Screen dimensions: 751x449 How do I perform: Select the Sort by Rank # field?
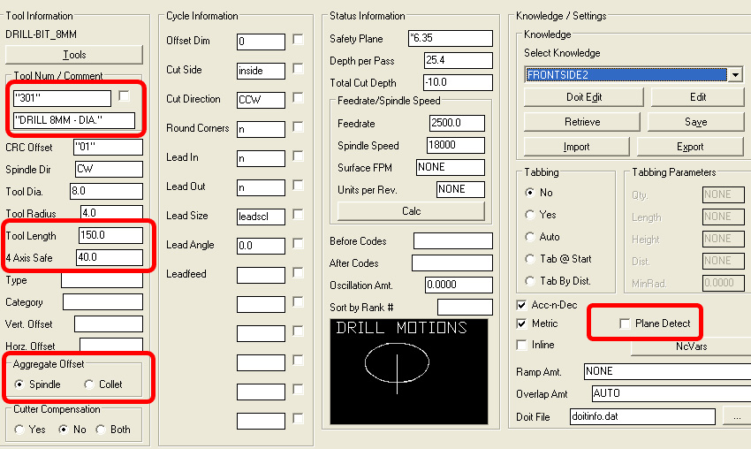465,307
